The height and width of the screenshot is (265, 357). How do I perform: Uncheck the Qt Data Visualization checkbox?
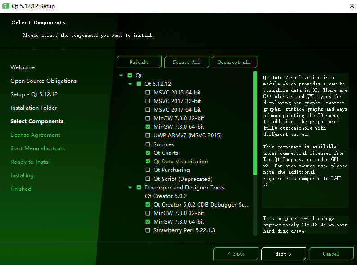(148, 161)
